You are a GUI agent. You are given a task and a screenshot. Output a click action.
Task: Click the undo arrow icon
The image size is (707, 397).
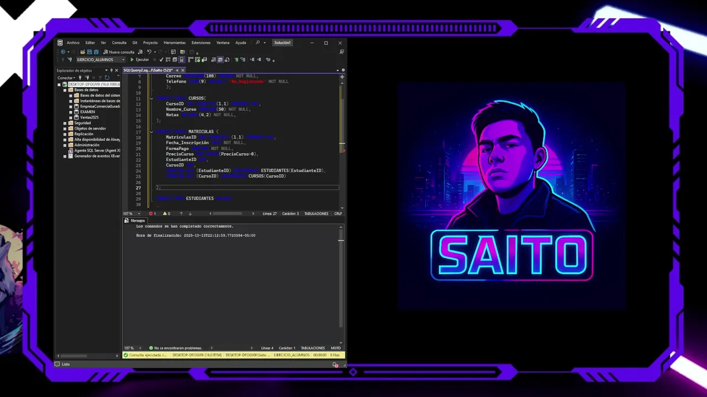(149, 52)
